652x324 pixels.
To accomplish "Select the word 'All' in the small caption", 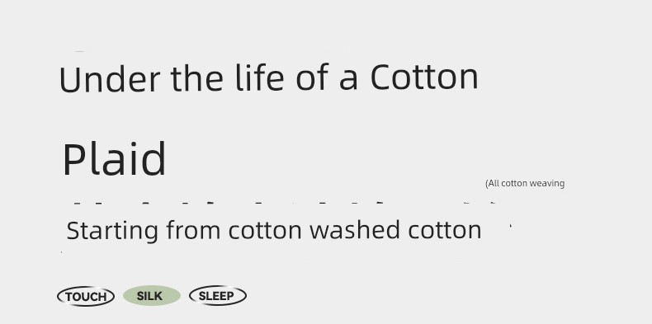I will [x=493, y=184].
